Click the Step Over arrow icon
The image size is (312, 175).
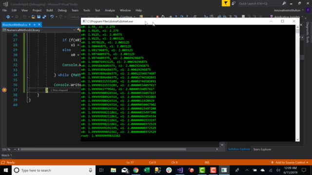pos(182,17)
